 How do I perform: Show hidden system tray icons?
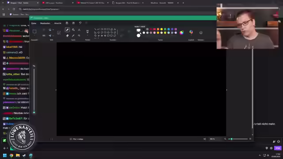click(x=260, y=155)
